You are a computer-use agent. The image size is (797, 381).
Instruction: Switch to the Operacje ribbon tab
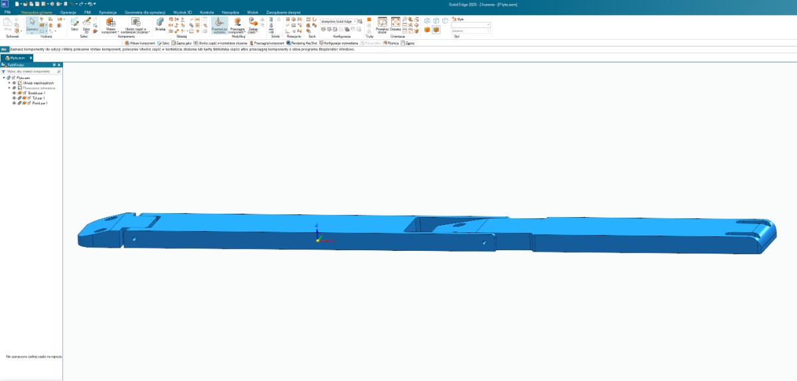click(68, 12)
